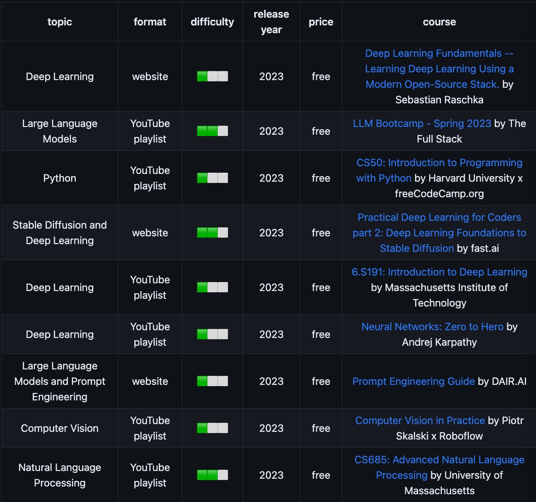Click the 'course' column header
The width and height of the screenshot is (536, 502).
pyautogui.click(x=439, y=22)
